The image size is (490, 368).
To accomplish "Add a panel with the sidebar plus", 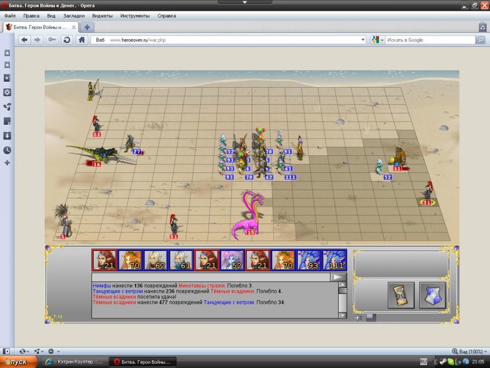I will 7,162.
